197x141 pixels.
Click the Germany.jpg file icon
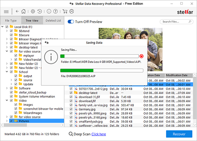click(76, 109)
